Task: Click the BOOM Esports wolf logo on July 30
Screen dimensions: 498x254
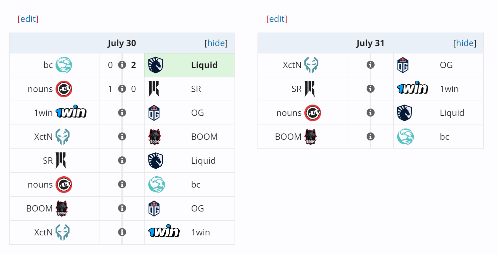Action: (155, 137)
